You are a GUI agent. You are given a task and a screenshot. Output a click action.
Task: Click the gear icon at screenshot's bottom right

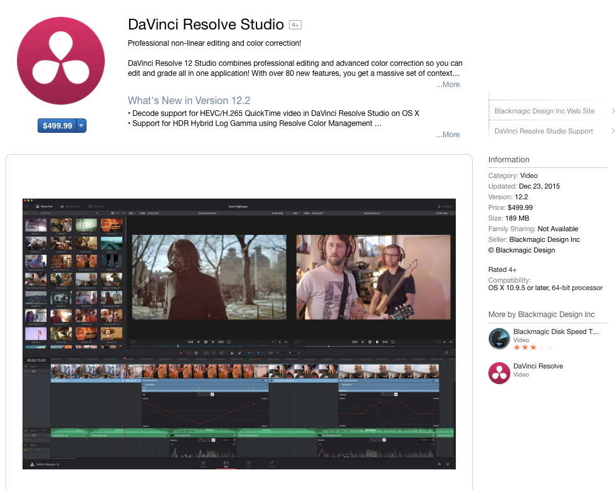click(x=448, y=464)
